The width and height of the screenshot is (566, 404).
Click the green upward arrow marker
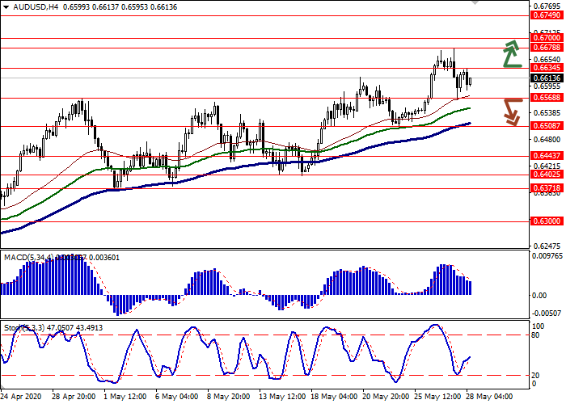tap(511, 53)
